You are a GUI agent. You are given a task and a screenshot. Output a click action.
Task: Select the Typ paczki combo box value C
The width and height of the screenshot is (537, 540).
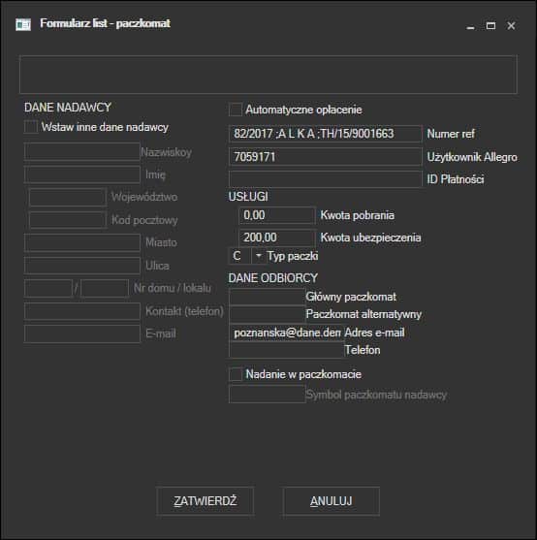click(x=240, y=256)
